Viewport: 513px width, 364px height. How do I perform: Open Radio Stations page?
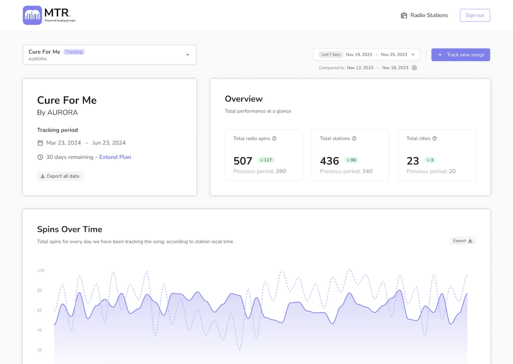click(424, 15)
